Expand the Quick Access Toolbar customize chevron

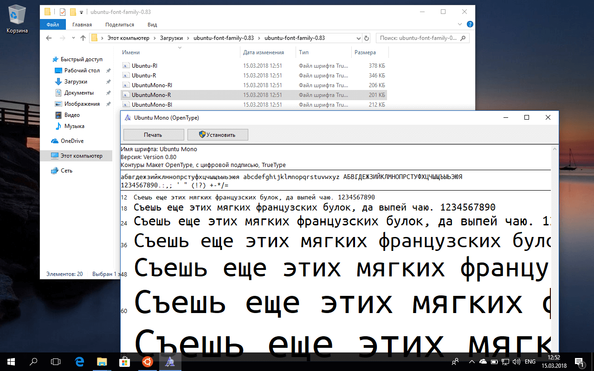point(82,12)
